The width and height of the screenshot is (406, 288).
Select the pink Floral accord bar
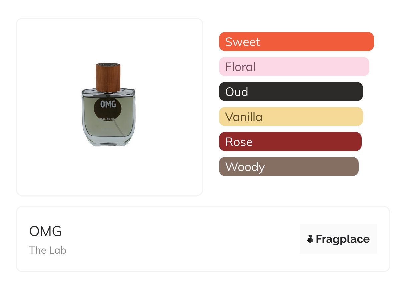[294, 67]
